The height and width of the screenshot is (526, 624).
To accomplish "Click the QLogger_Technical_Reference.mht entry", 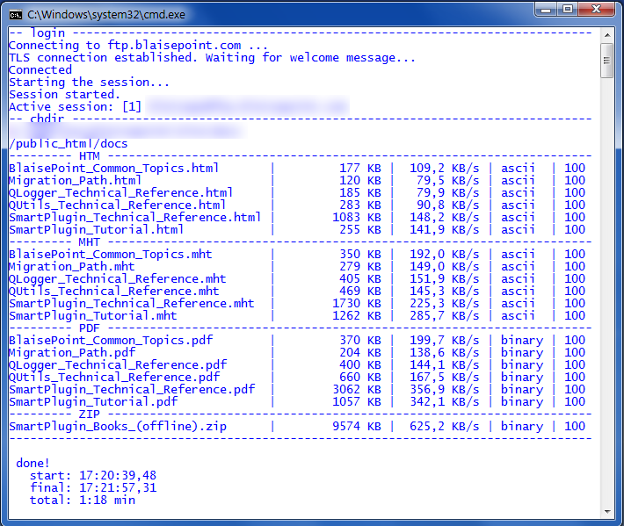I will click(x=117, y=278).
